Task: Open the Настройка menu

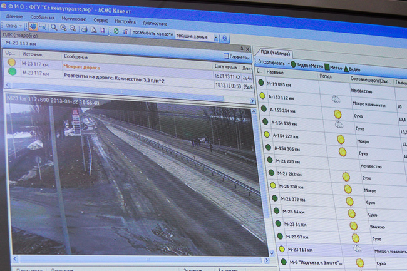Action: point(125,21)
